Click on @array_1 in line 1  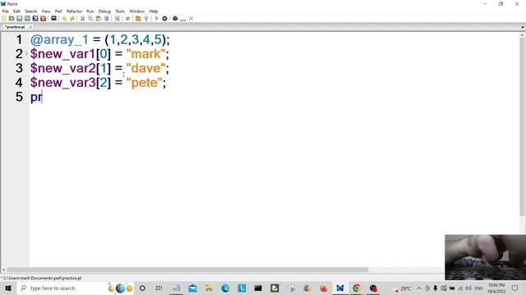point(59,40)
